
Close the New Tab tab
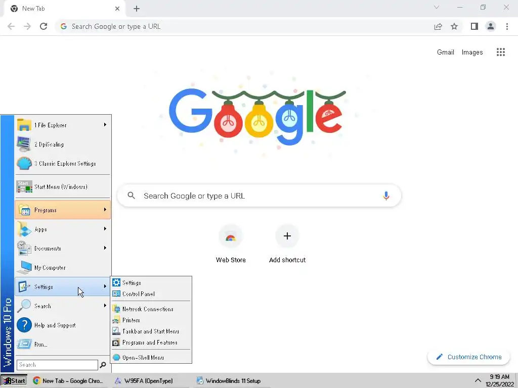click(x=117, y=9)
